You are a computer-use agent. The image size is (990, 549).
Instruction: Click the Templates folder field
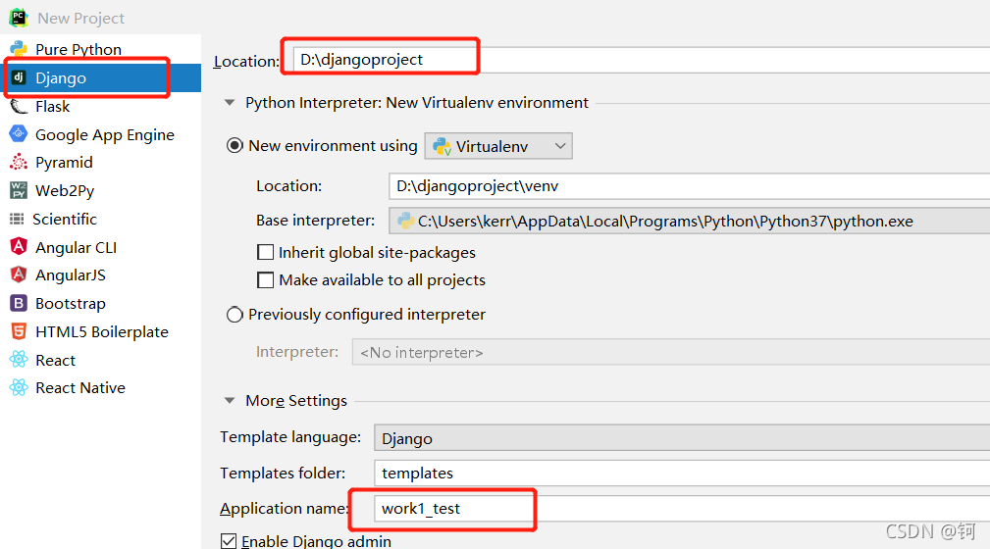[682, 473]
